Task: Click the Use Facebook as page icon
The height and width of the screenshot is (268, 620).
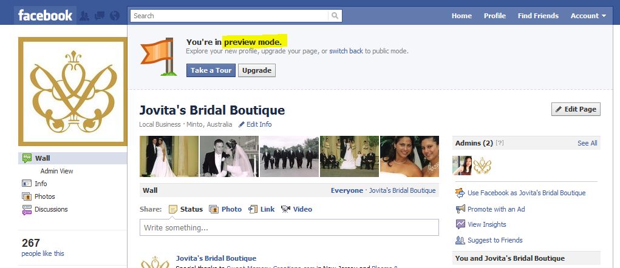Action: coord(460,193)
